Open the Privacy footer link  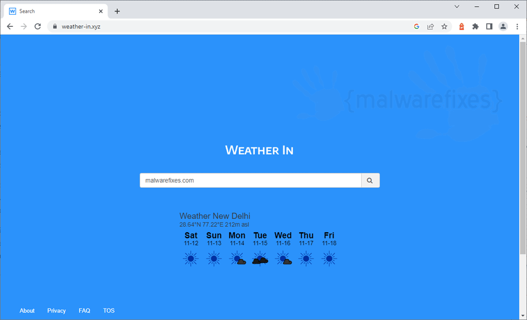56,311
